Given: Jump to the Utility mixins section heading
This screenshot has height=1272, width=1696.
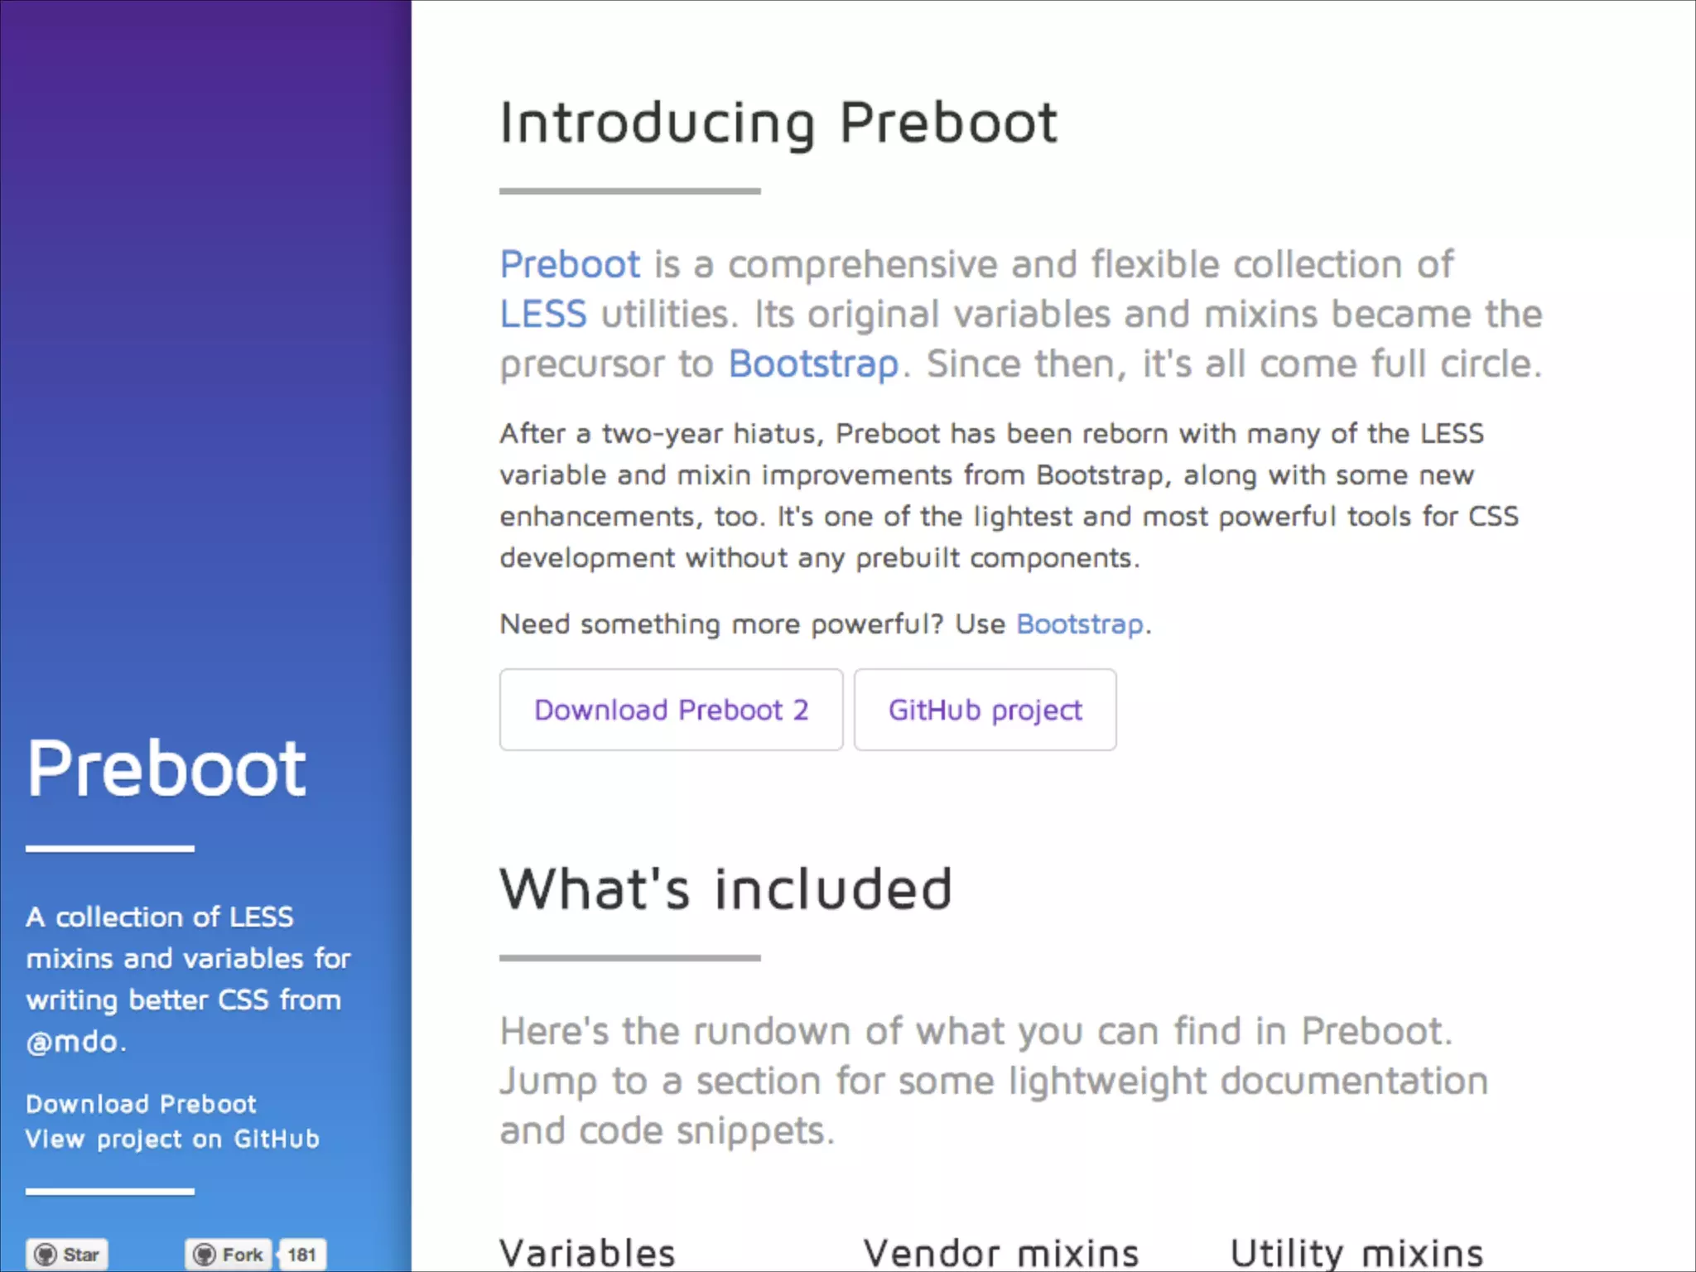Looking at the screenshot, I should 1356,1252.
